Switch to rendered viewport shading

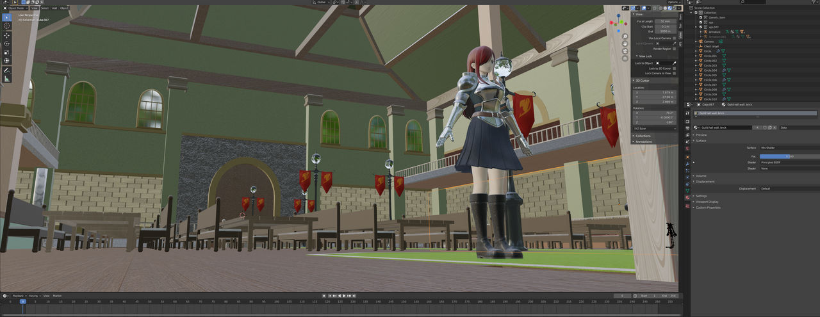click(675, 8)
